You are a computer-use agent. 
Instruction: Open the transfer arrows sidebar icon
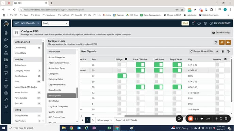click(6, 80)
